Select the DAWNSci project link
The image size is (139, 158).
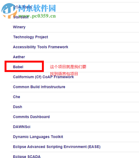[22, 127]
